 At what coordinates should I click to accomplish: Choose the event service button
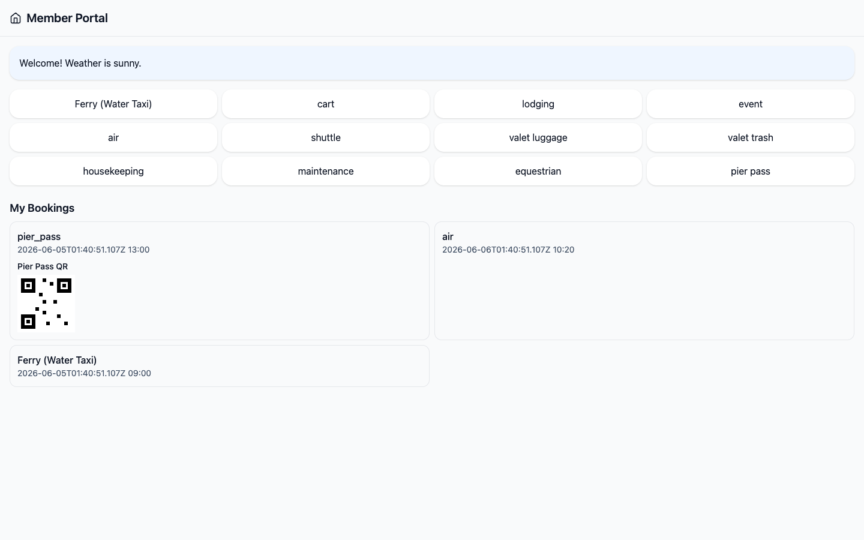point(751,104)
